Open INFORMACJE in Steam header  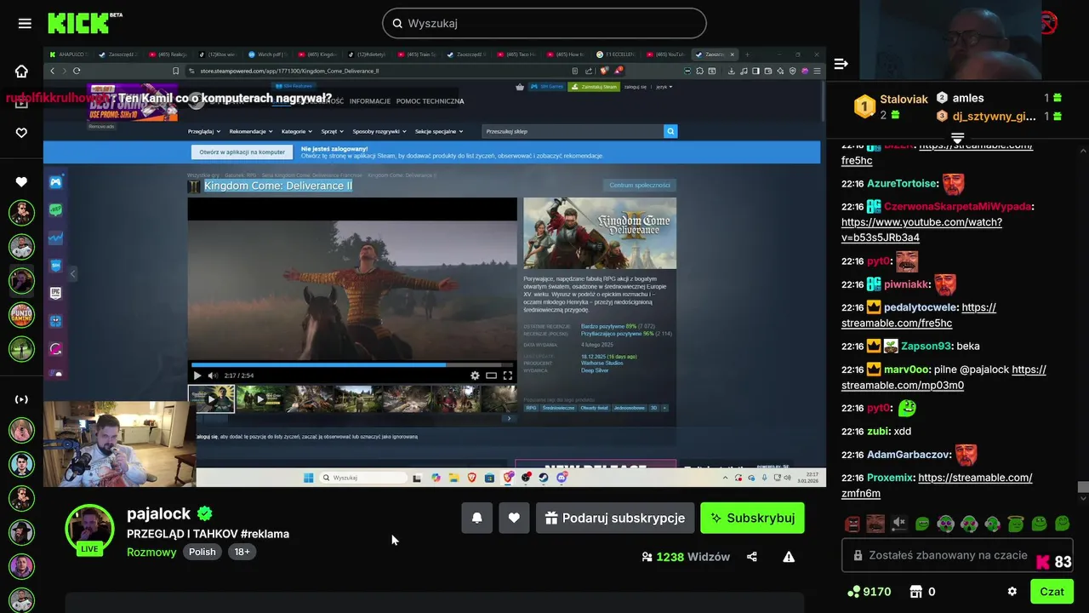pos(369,101)
